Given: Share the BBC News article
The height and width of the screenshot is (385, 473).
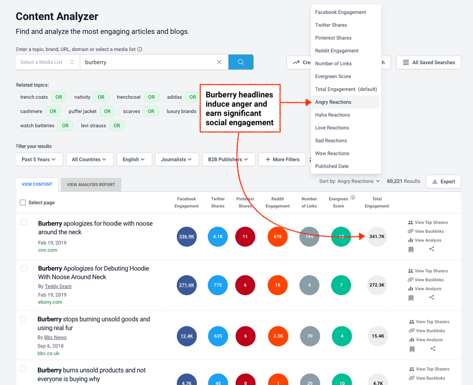Looking at the screenshot, I should tap(433, 348).
